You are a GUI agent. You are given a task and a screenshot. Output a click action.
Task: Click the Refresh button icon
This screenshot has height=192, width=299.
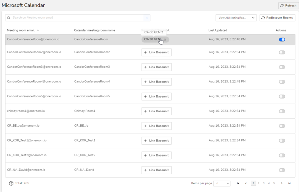[282, 6]
